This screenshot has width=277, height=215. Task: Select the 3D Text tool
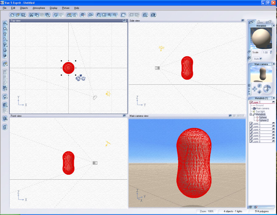tap(5, 34)
